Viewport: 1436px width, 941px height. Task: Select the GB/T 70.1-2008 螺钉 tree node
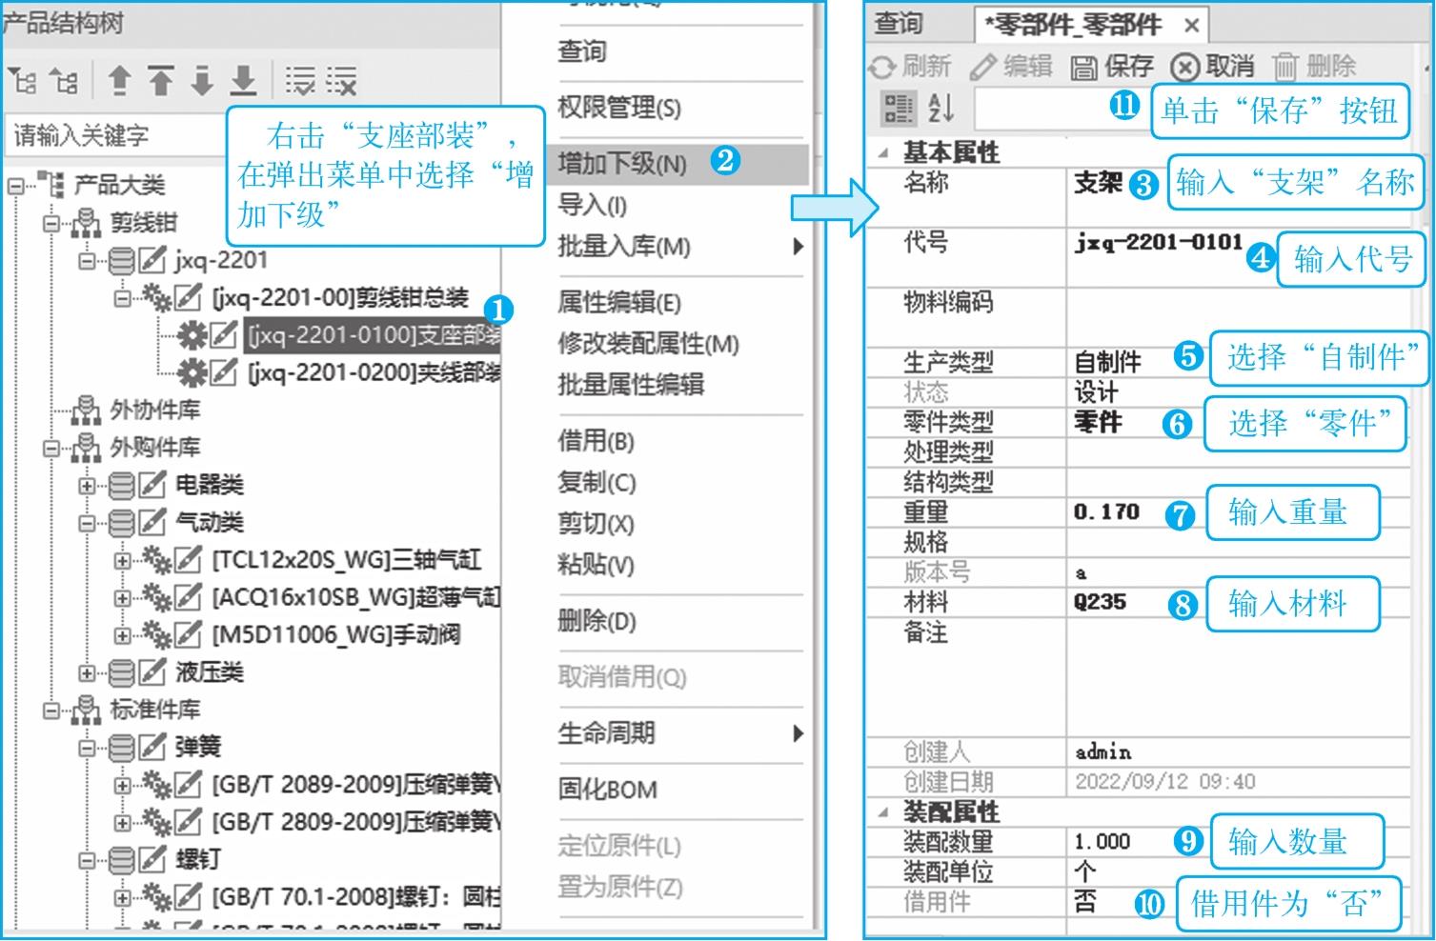pyautogui.click(x=354, y=897)
